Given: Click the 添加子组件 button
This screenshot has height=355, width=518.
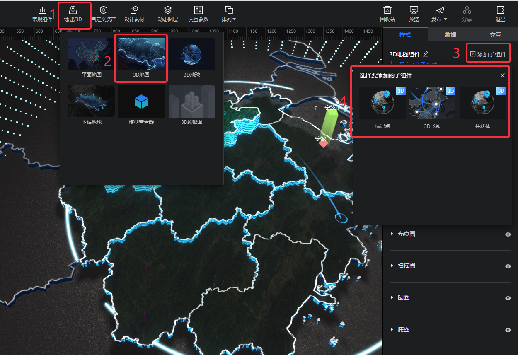Looking at the screenshot, I should tap(488, 54).
